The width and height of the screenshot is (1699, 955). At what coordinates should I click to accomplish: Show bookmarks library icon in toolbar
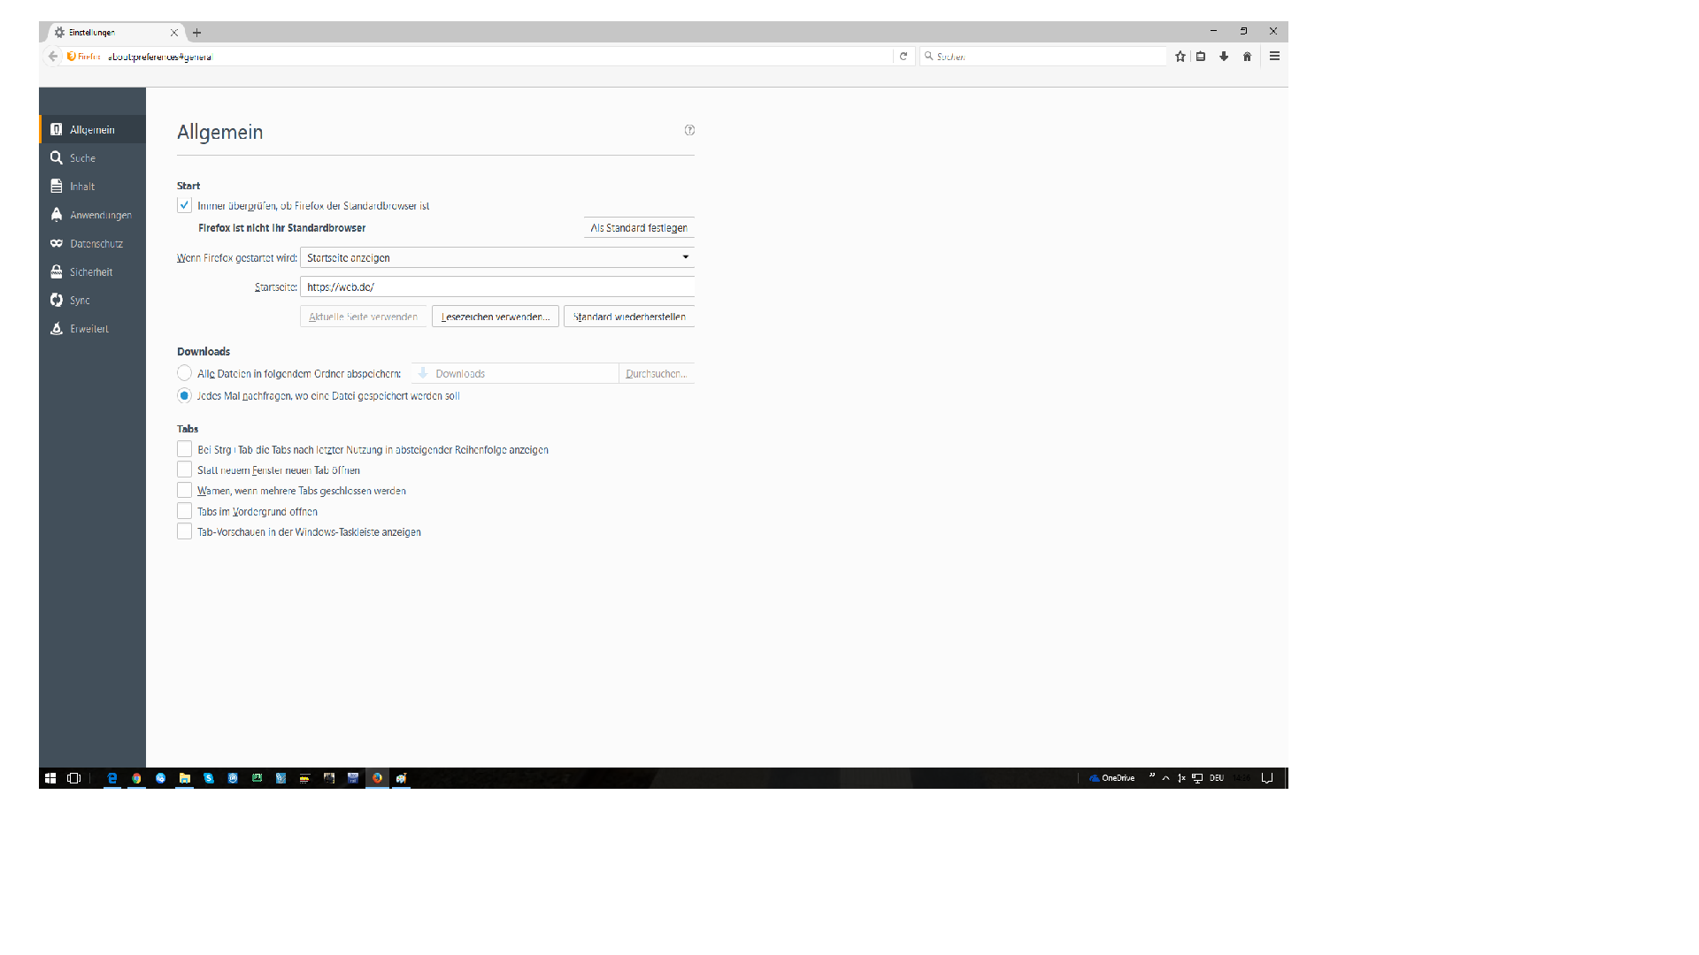tap(1201, 57)
